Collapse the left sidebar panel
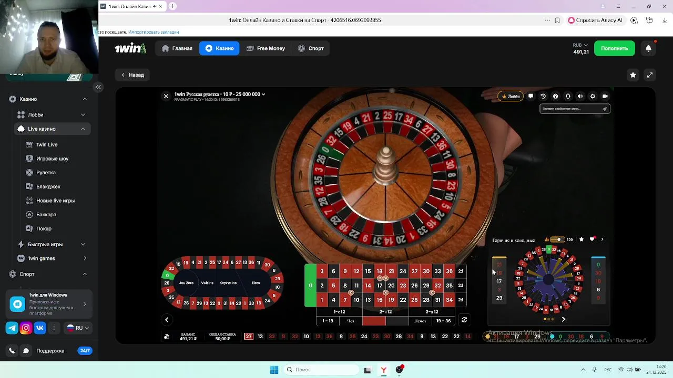Viewport: 673px width, 378px height. pyautogui.click(x=98, y=87)
